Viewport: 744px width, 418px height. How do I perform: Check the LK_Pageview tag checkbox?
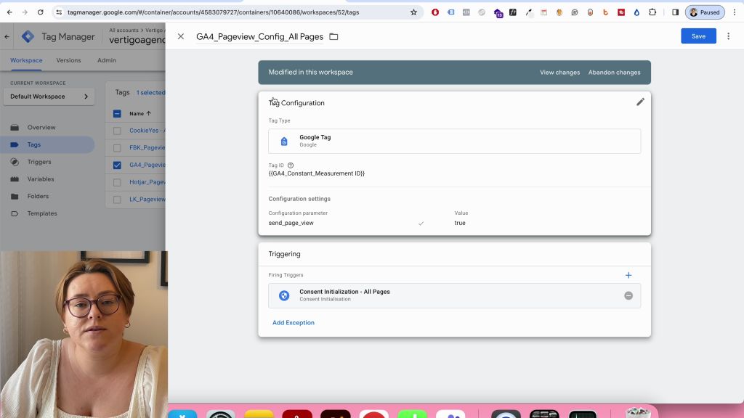click(117, 200)
